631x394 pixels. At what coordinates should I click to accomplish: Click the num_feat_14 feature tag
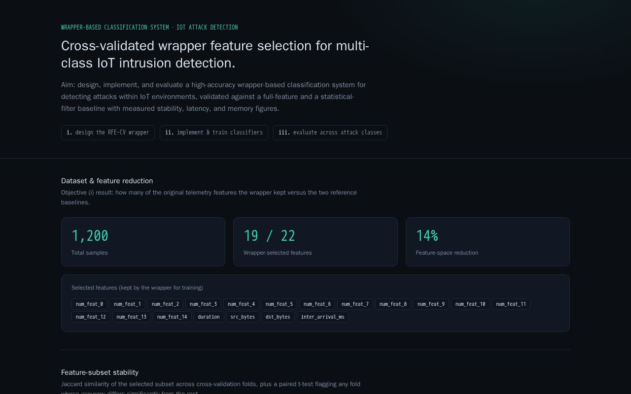click(x=172, y=317)
